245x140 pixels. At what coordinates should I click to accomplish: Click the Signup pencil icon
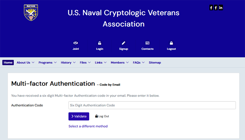[x=123, y=43]
